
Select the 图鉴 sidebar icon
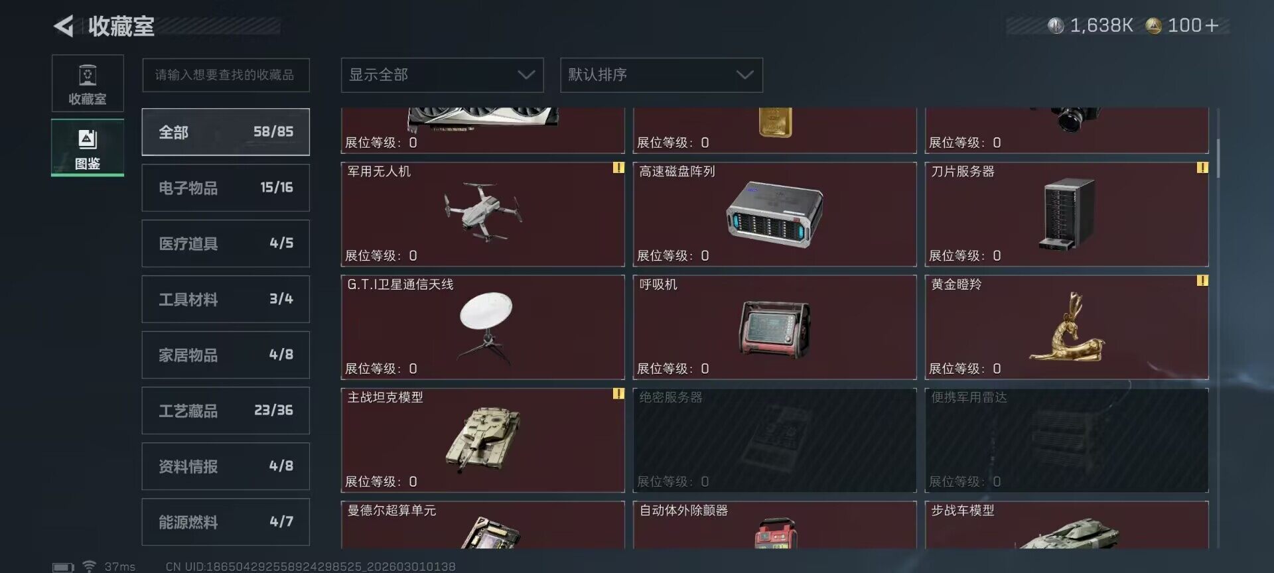click(88, 148)
